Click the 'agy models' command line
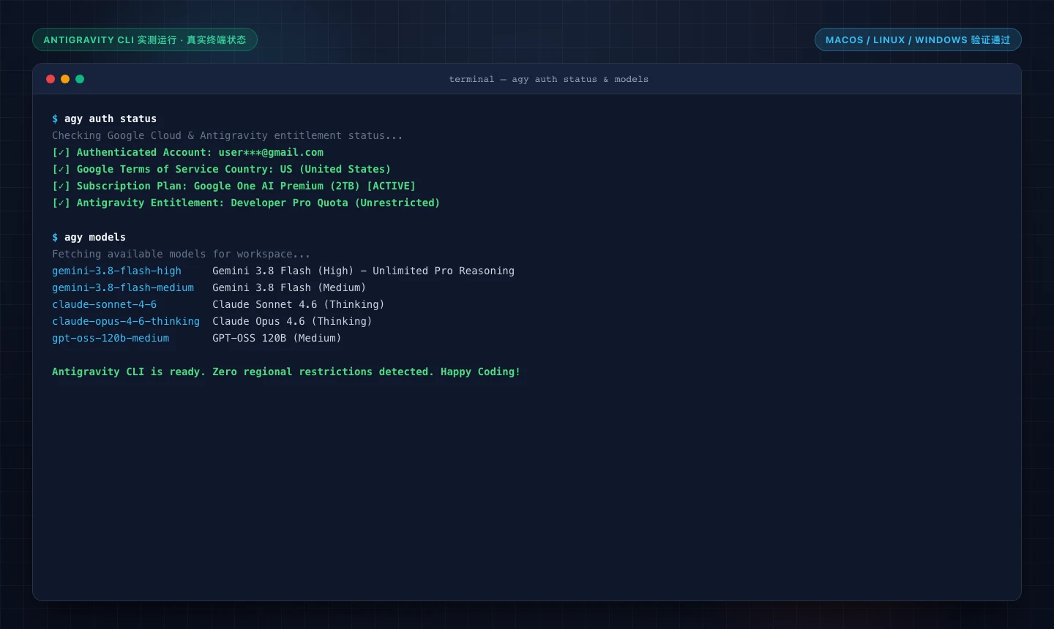Image resolution: width=1054 pixels, height=629 pixels. tap(89, 237)
